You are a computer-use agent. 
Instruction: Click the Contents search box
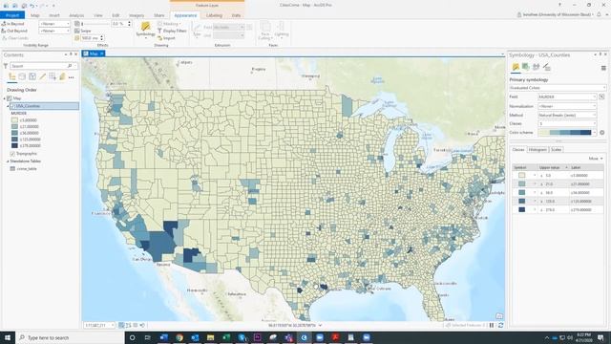[43, 66]
